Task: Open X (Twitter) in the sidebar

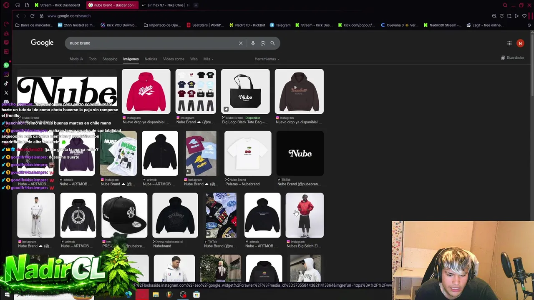Action: tap(6, 92)
